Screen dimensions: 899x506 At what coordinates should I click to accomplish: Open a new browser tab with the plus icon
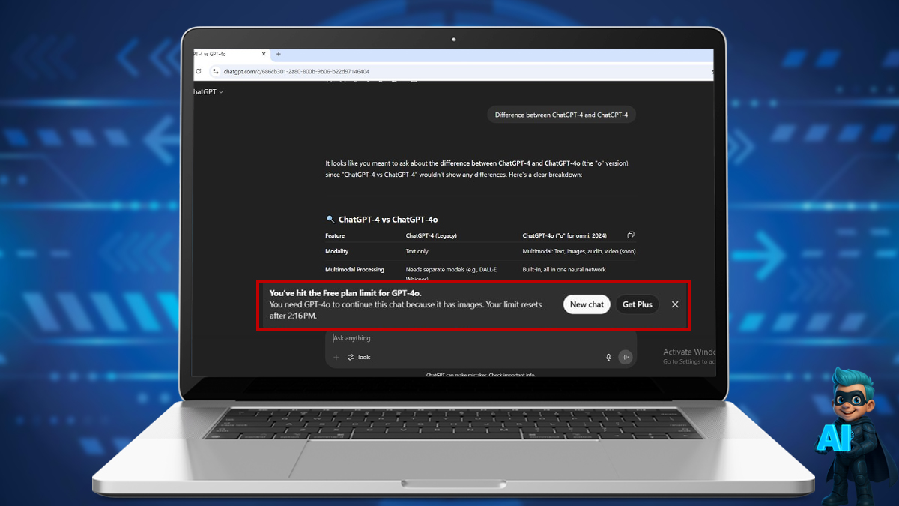(x=279, y=54)
